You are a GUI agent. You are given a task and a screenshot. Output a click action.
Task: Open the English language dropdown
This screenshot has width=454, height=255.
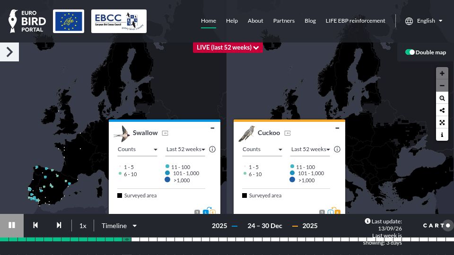click(x=430, y=21)
